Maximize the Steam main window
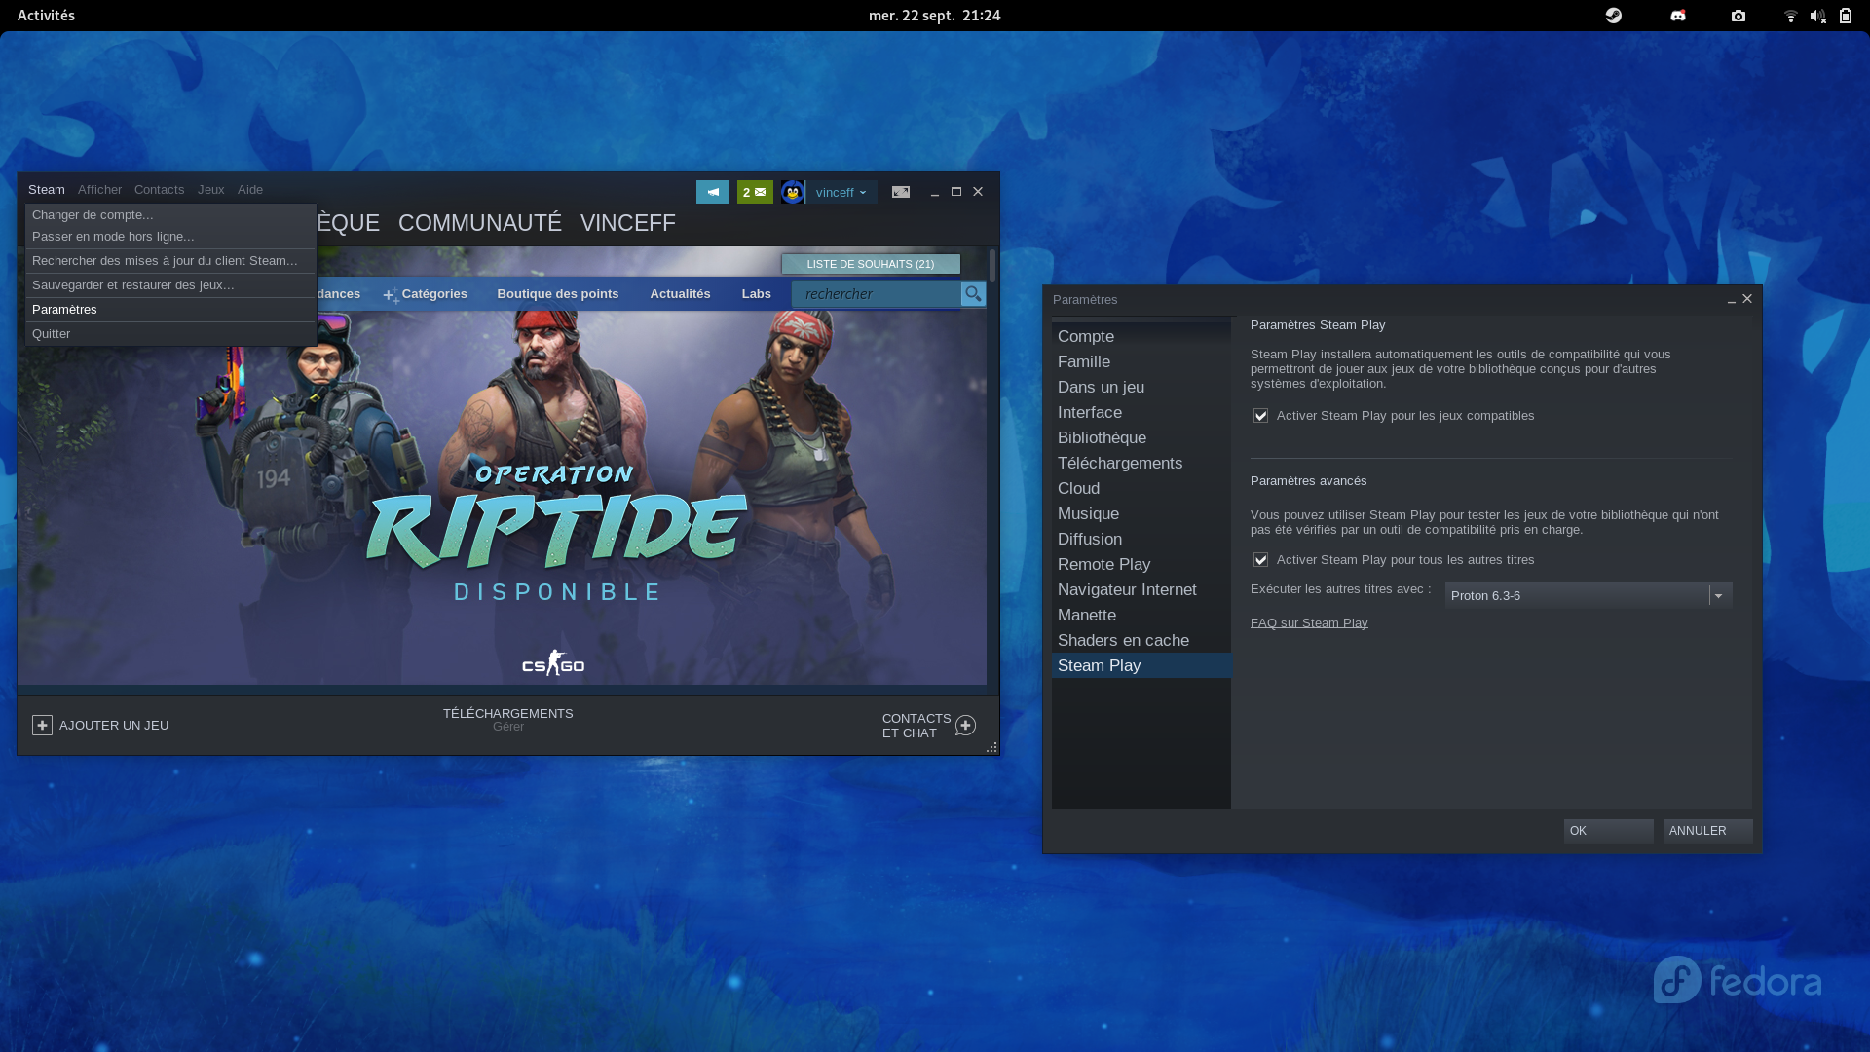Viewport: 1870px width, 1052px height. coord(956,192)
